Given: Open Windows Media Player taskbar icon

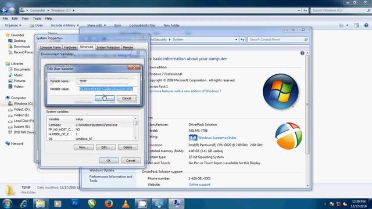Looking at the screenshot, I should [x=58, y=204].
